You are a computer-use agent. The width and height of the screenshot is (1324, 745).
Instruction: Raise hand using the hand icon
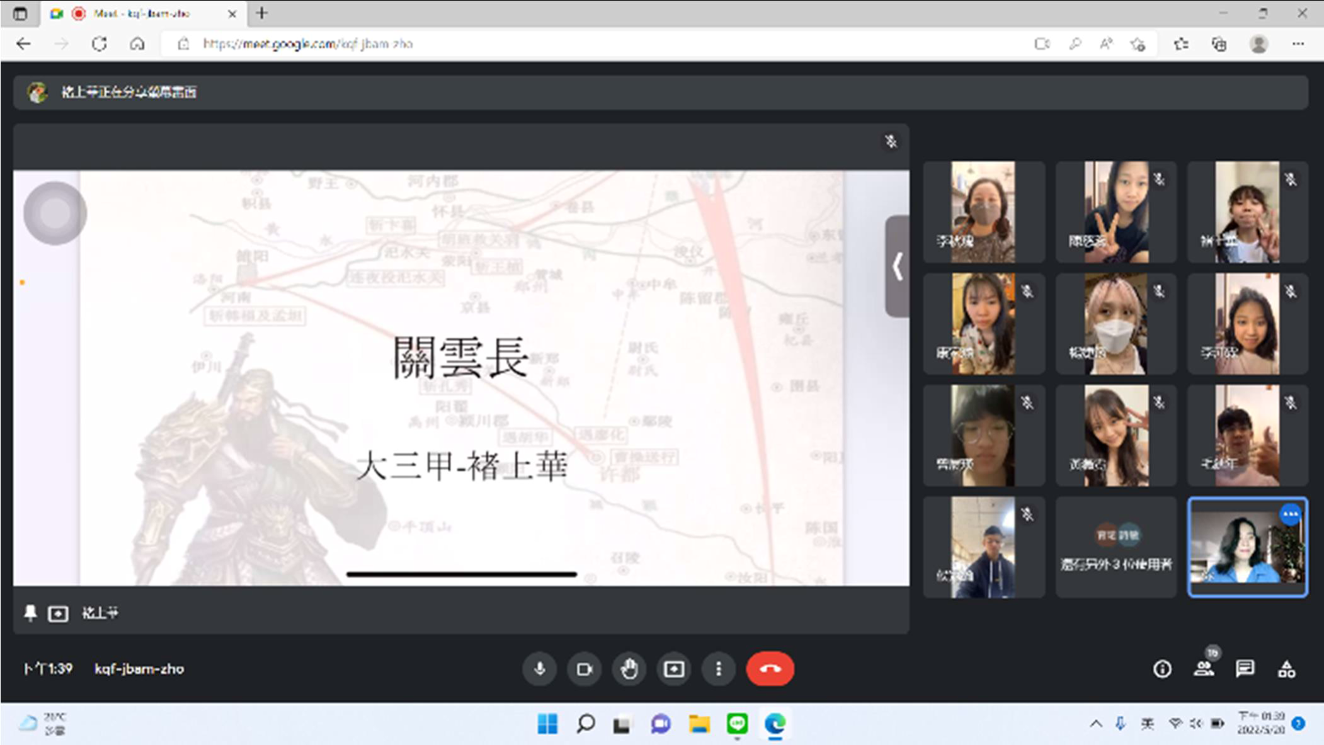[629, 669]
